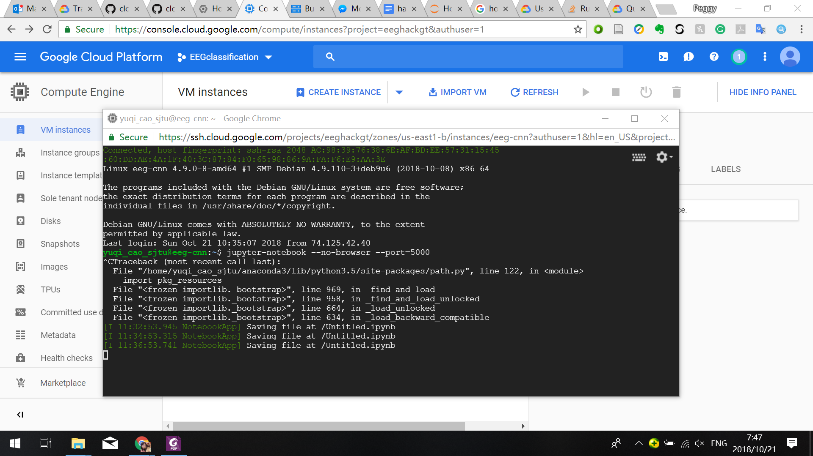Viewport: 813px width, 456px height.
Task: Delete the VM with trash icon
Action: tap(676, 92)
